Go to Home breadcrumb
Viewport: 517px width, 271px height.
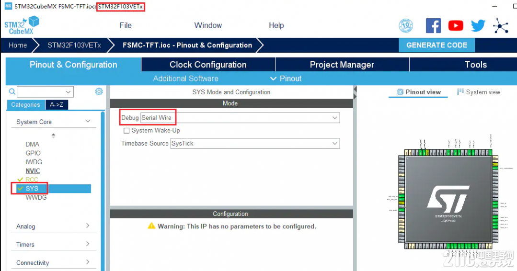[18, 45]
